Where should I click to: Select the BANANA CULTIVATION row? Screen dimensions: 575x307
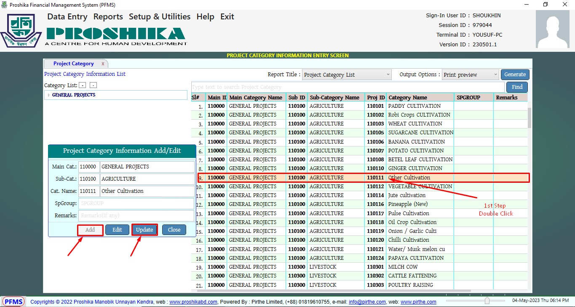(x=360, y=142)
